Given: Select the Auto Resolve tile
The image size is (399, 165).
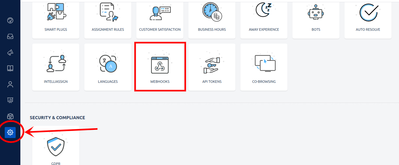Looking at the screenshot, I should [368, 19].
